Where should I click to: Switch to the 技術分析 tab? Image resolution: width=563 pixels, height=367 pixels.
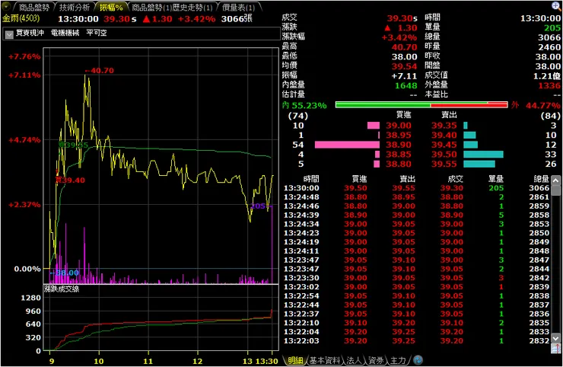tap(75, 7)
